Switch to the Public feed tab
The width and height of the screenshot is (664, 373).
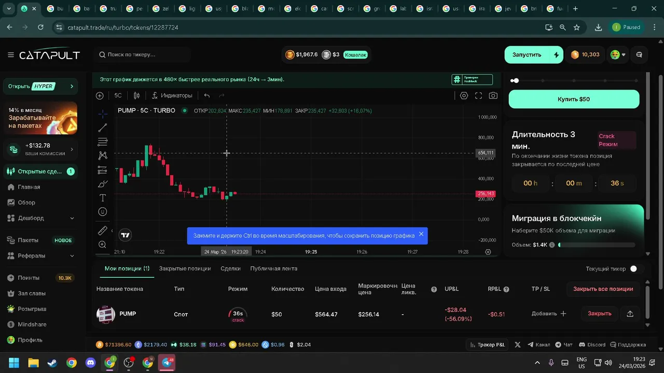coord(273,268)
